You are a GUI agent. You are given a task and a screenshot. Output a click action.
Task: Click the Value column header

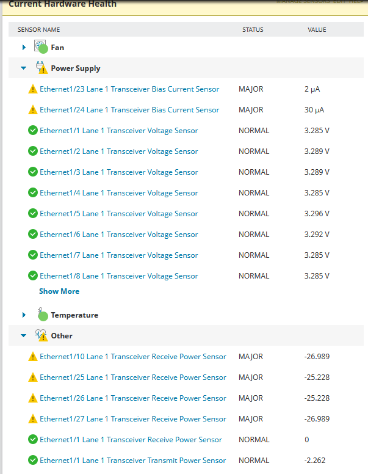tap(317, 29)
